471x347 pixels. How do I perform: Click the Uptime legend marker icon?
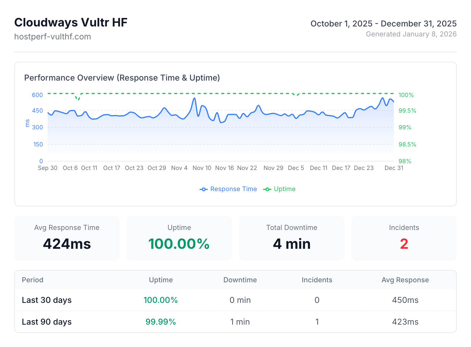click(267, 189)
